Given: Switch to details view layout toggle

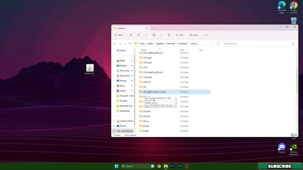Looking at the screenshot, I should coord(293,135).
